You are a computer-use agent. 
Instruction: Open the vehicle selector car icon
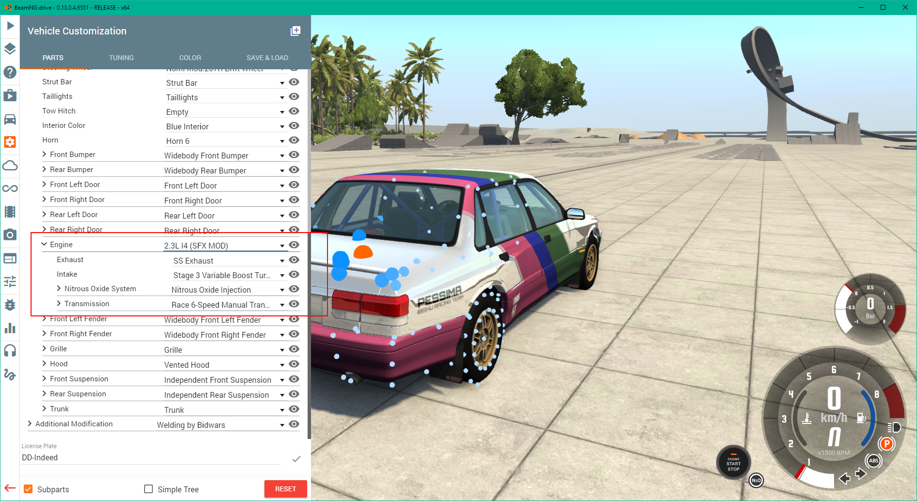pyautogui.click(x=10, y=119)
